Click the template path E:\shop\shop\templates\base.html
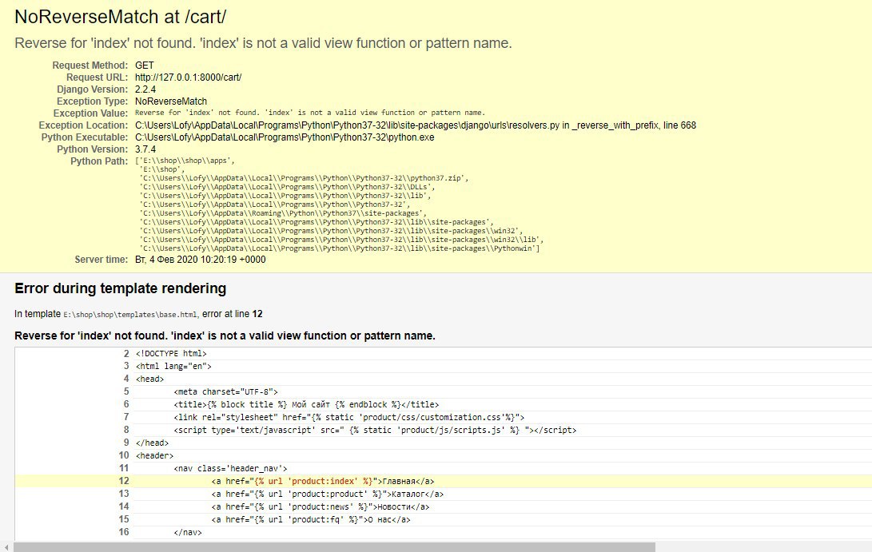This screenshot has height=552, width=872. tap(129, 315)
